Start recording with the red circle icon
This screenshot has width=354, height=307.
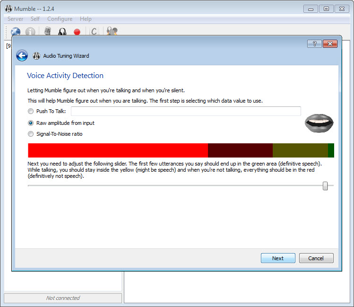pyautogui.click(x=77, y=32)
